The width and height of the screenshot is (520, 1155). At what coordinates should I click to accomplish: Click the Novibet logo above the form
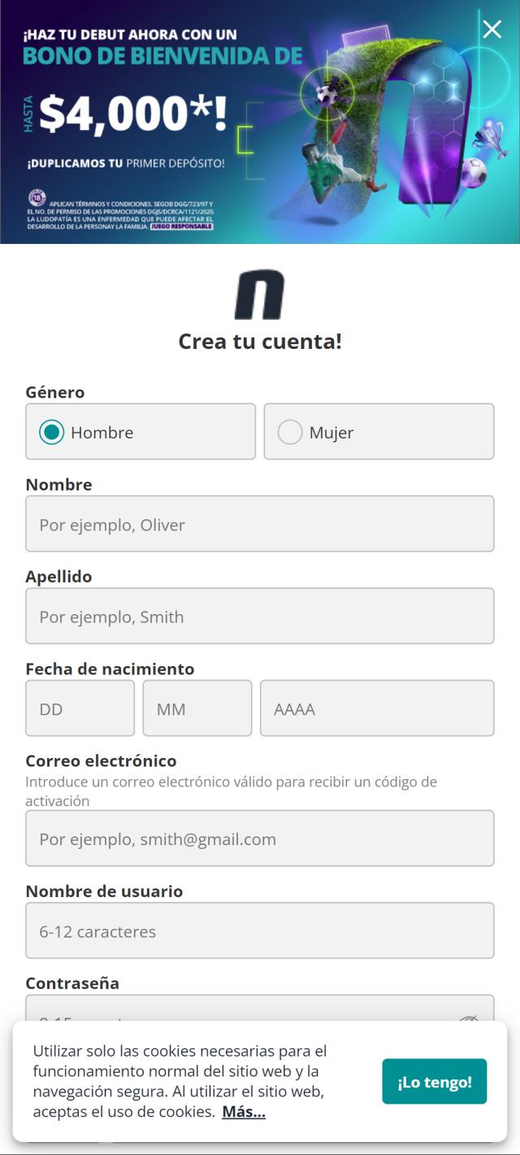click(259, 295)
